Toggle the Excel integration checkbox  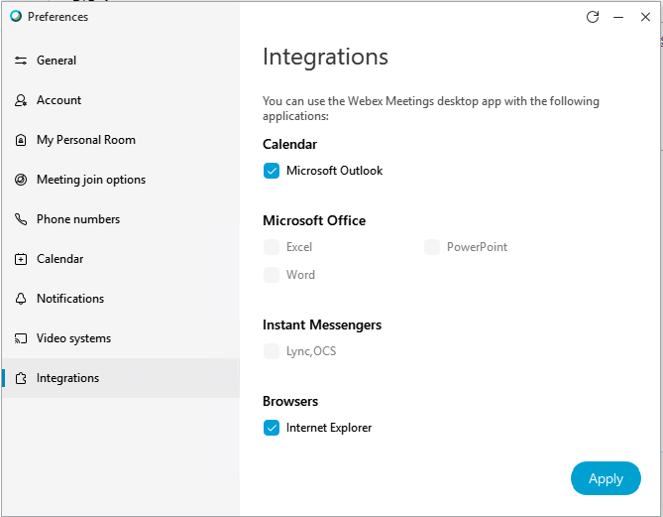(x=272, y=247)
